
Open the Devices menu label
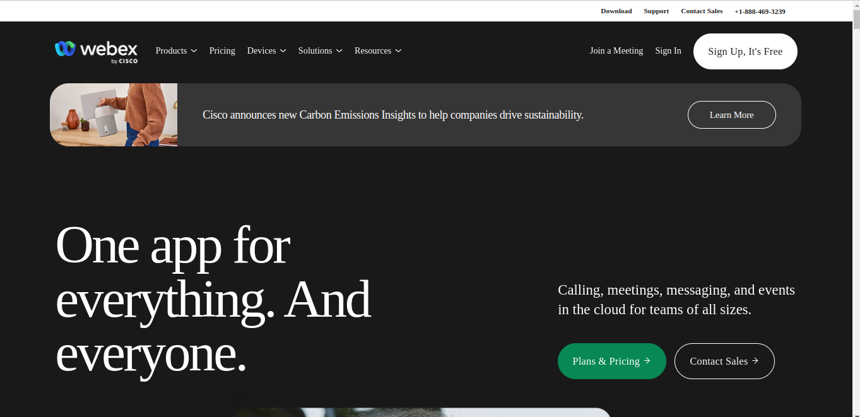tap(262, 50)
